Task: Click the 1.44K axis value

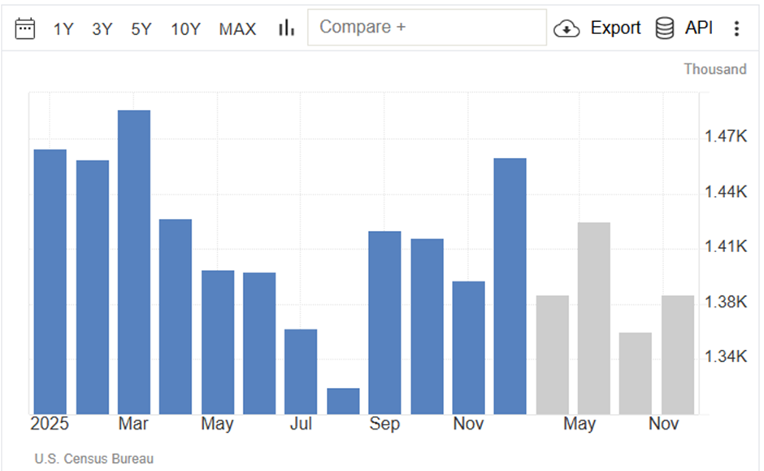Action: click(726, 192)
